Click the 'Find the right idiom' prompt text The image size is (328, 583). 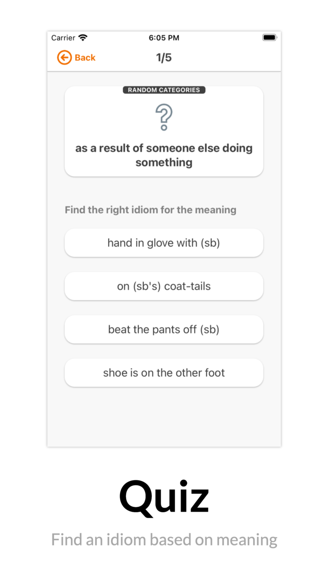pos(150,209)
